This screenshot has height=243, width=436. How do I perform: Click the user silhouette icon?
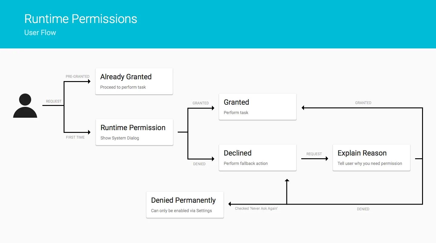tap(25, 106)
